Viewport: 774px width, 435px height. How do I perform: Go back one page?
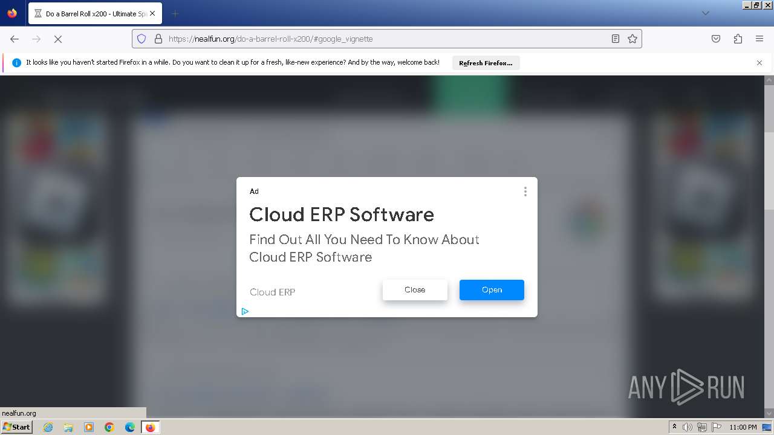15,39
